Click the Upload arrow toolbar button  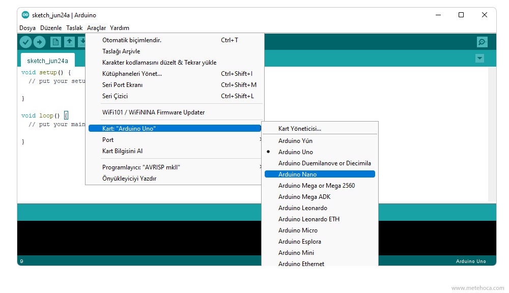click(39, 42)
